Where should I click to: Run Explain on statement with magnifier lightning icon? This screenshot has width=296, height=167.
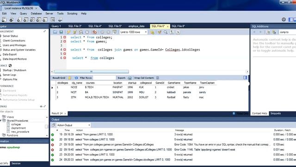point(81,32)
